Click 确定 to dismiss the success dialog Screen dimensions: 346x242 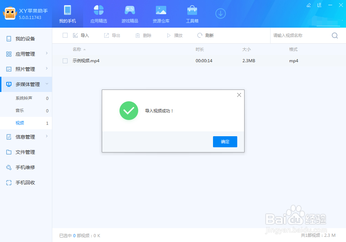225,141
